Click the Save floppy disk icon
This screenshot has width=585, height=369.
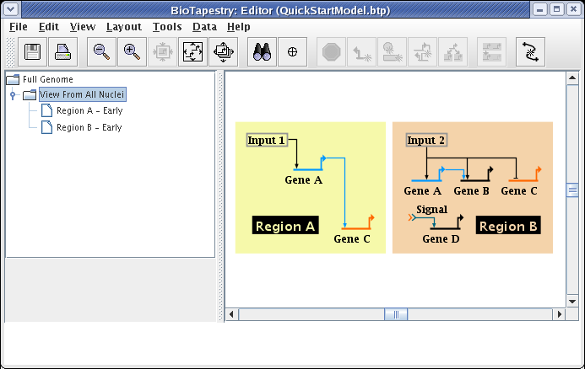(33, 52)
